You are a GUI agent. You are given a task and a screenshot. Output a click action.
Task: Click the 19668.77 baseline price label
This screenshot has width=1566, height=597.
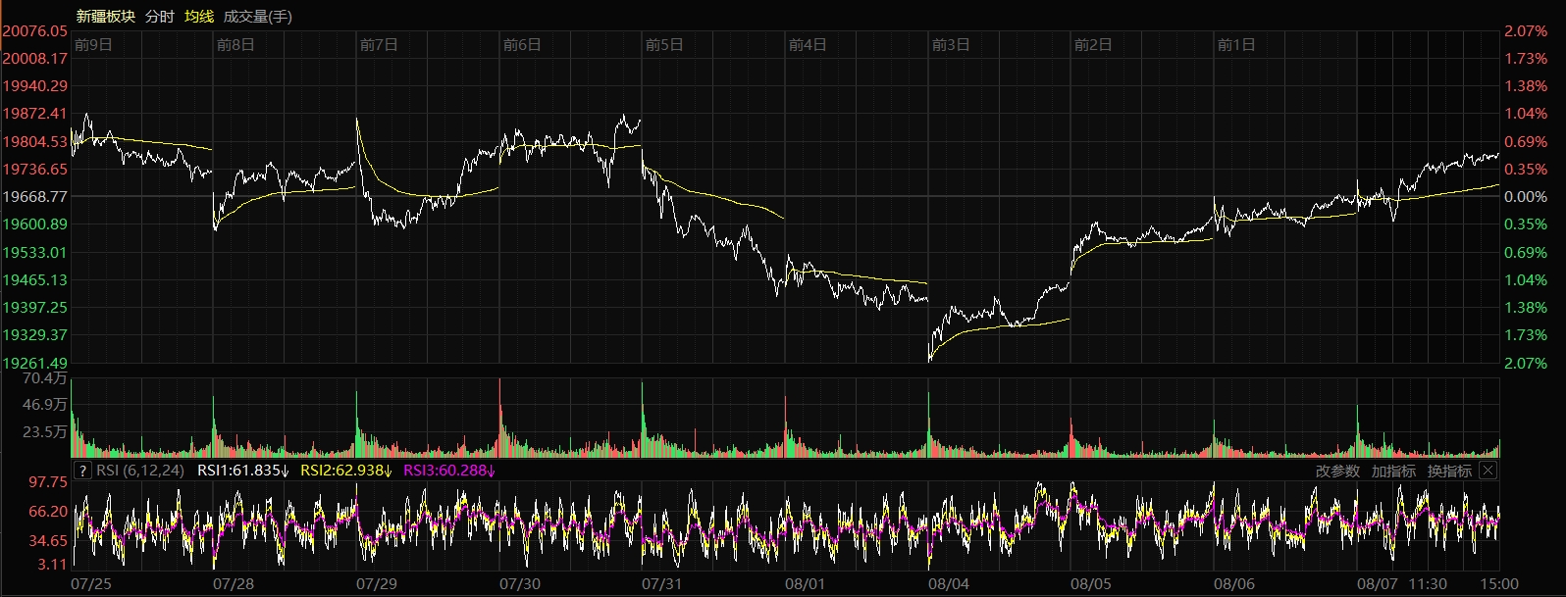34,197
